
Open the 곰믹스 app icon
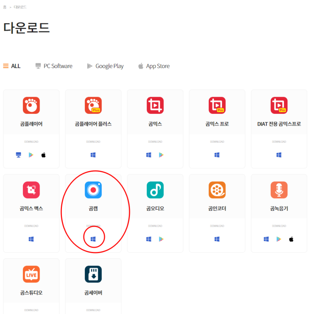pos(155,105)
